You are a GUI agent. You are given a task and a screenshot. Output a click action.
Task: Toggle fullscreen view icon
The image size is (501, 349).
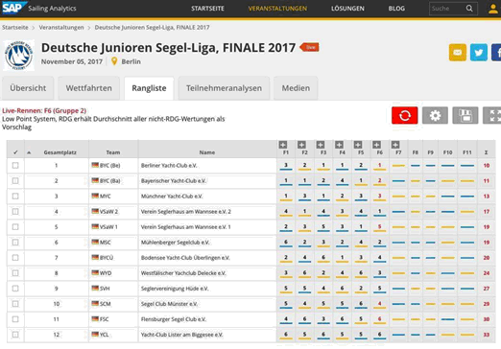[x=492, y=115]
